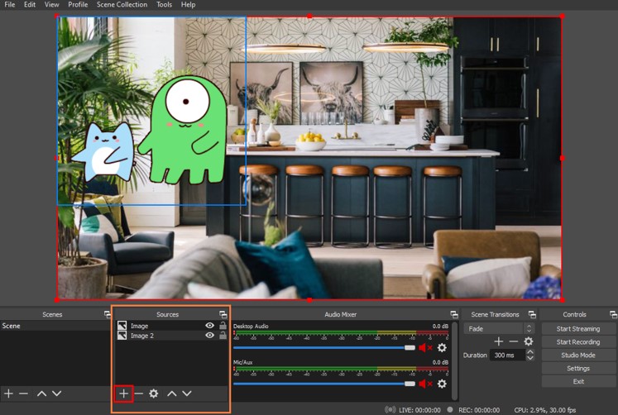Move selected source up in Sources

tap(171, 394)
